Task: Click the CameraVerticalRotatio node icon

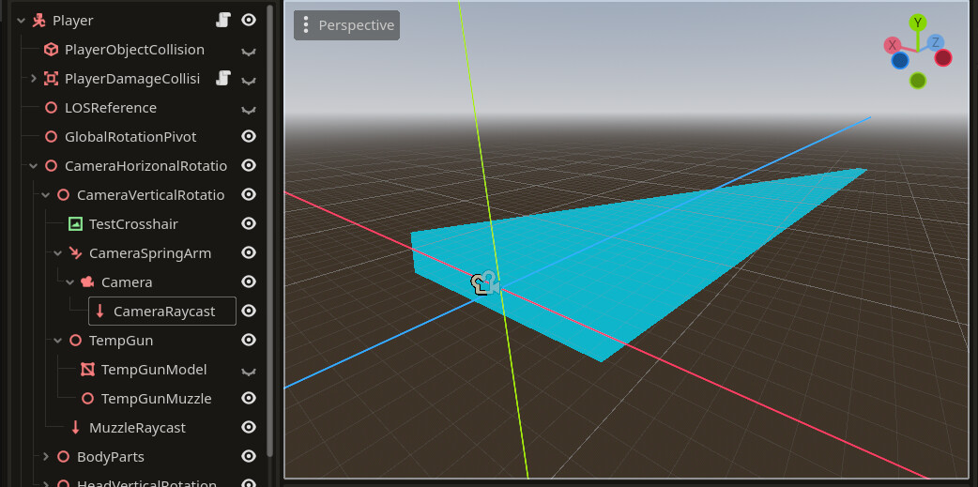Action: 63,195
